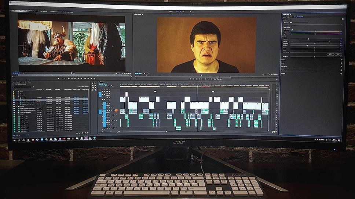Pick the WB Selector eyedropper in Lumetri
355x199 pixels.
tap(292, 29)
